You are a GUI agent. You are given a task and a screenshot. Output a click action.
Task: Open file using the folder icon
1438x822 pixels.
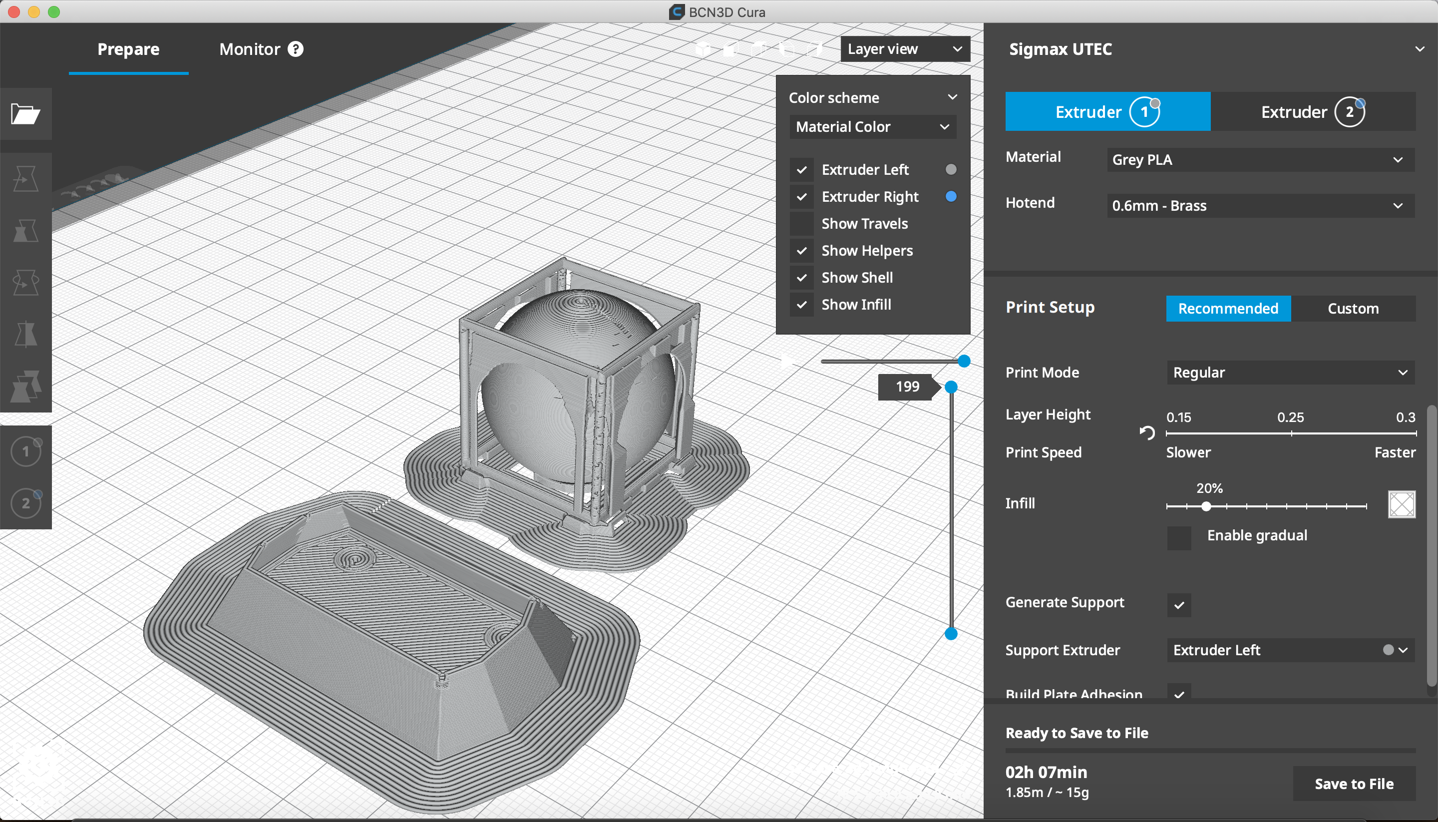point(25,114)
